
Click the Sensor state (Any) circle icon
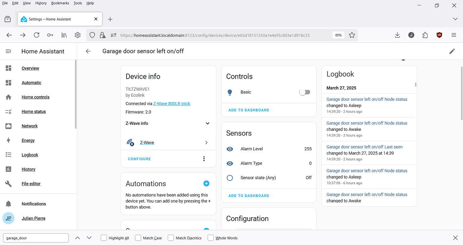(x=230, y=178)
